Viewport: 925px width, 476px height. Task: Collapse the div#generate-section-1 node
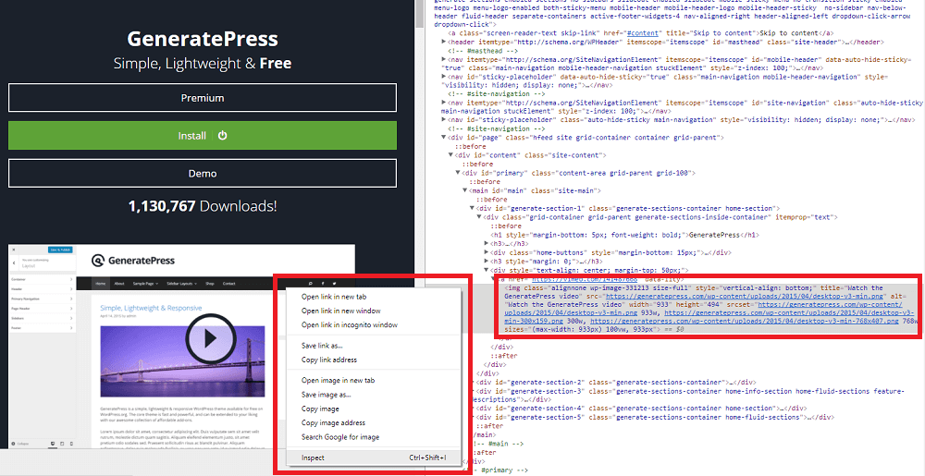click(473, 209)
